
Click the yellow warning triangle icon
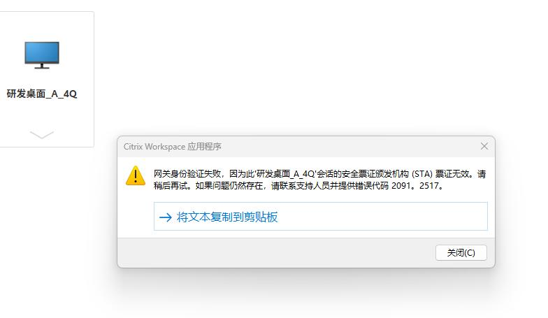[136, 175]
